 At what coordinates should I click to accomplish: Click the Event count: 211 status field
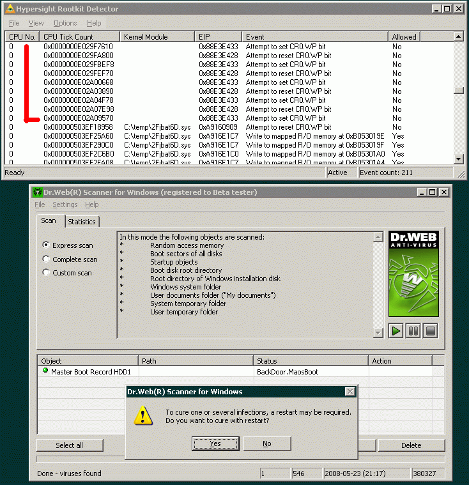pos(405,173)
